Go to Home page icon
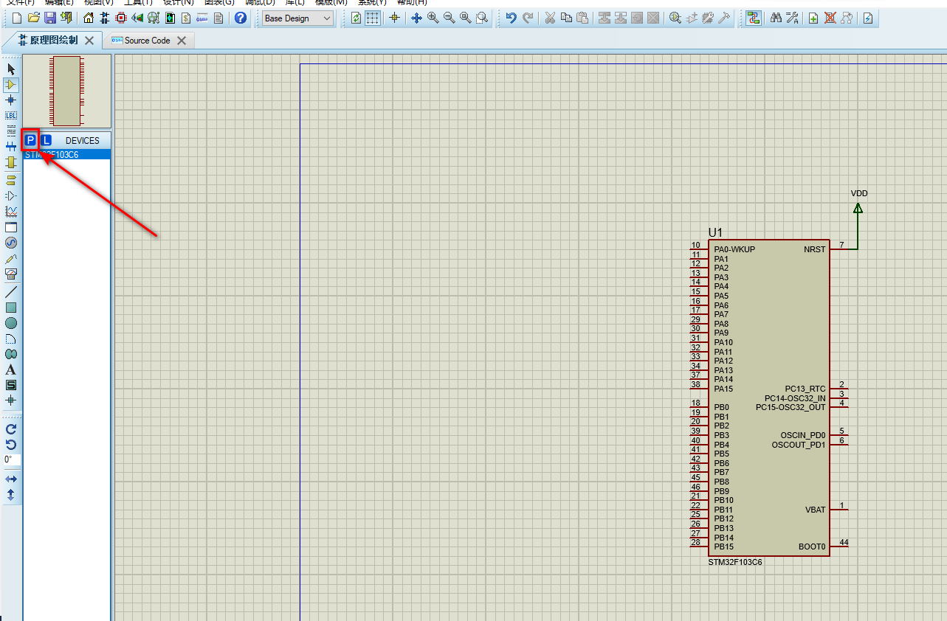947x621 pixels. pos(89,18)
